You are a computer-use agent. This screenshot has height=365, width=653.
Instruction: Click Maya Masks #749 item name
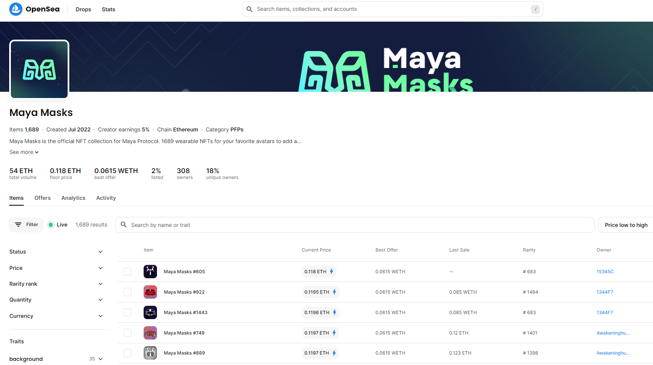point(184,333)
